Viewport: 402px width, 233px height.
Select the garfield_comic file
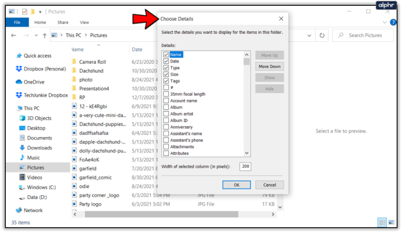(x=96, y=177)
